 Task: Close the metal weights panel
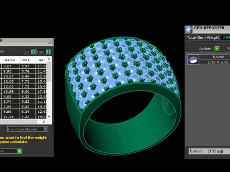click(50, 42)
